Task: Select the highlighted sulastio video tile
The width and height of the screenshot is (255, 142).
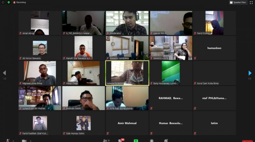Action: pos(127,73)
